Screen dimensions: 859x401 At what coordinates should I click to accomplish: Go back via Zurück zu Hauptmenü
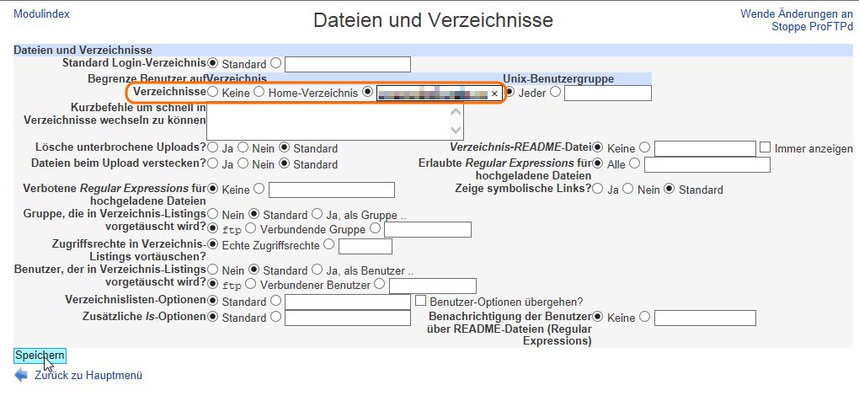point(88,376)
